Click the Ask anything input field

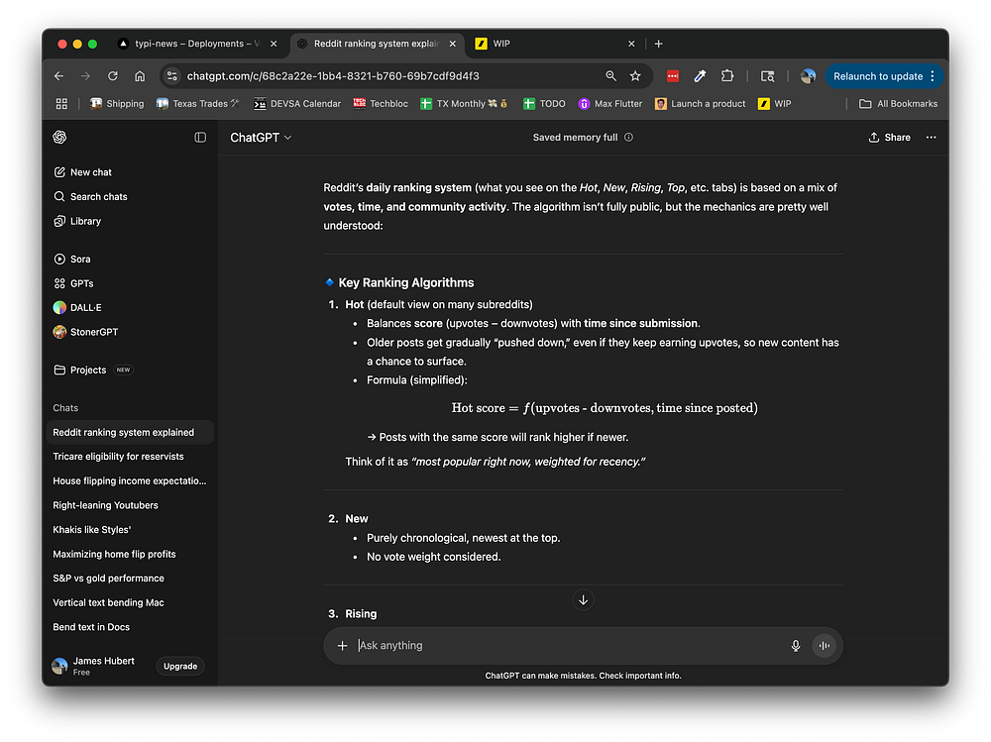pyautogui.click(x=565, y=646)
